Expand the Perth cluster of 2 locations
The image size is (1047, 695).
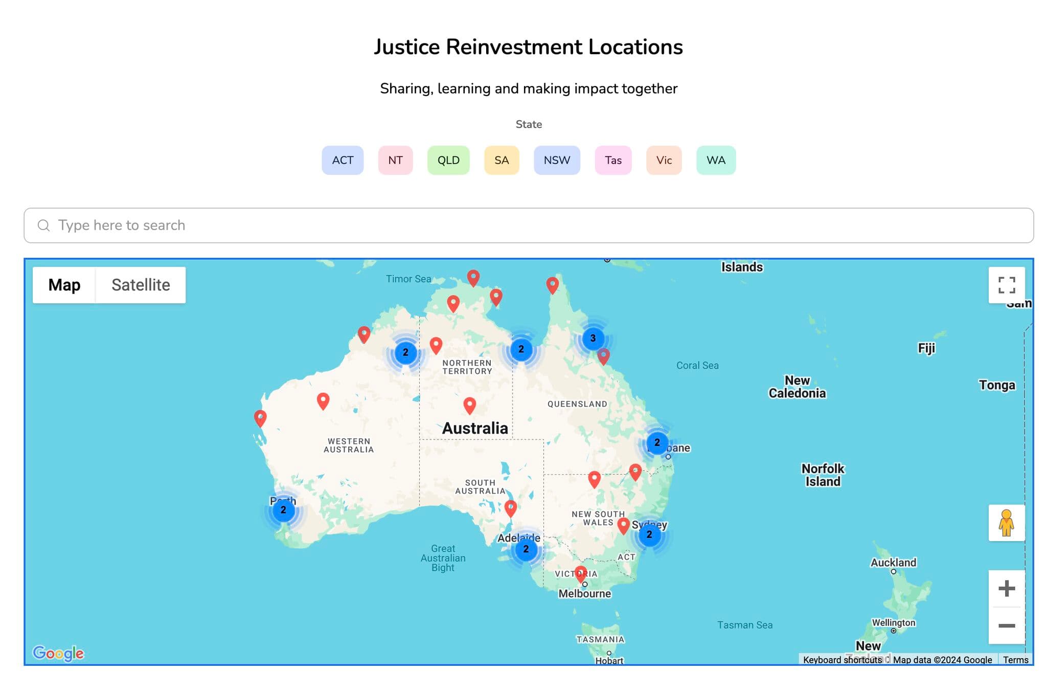283,510
